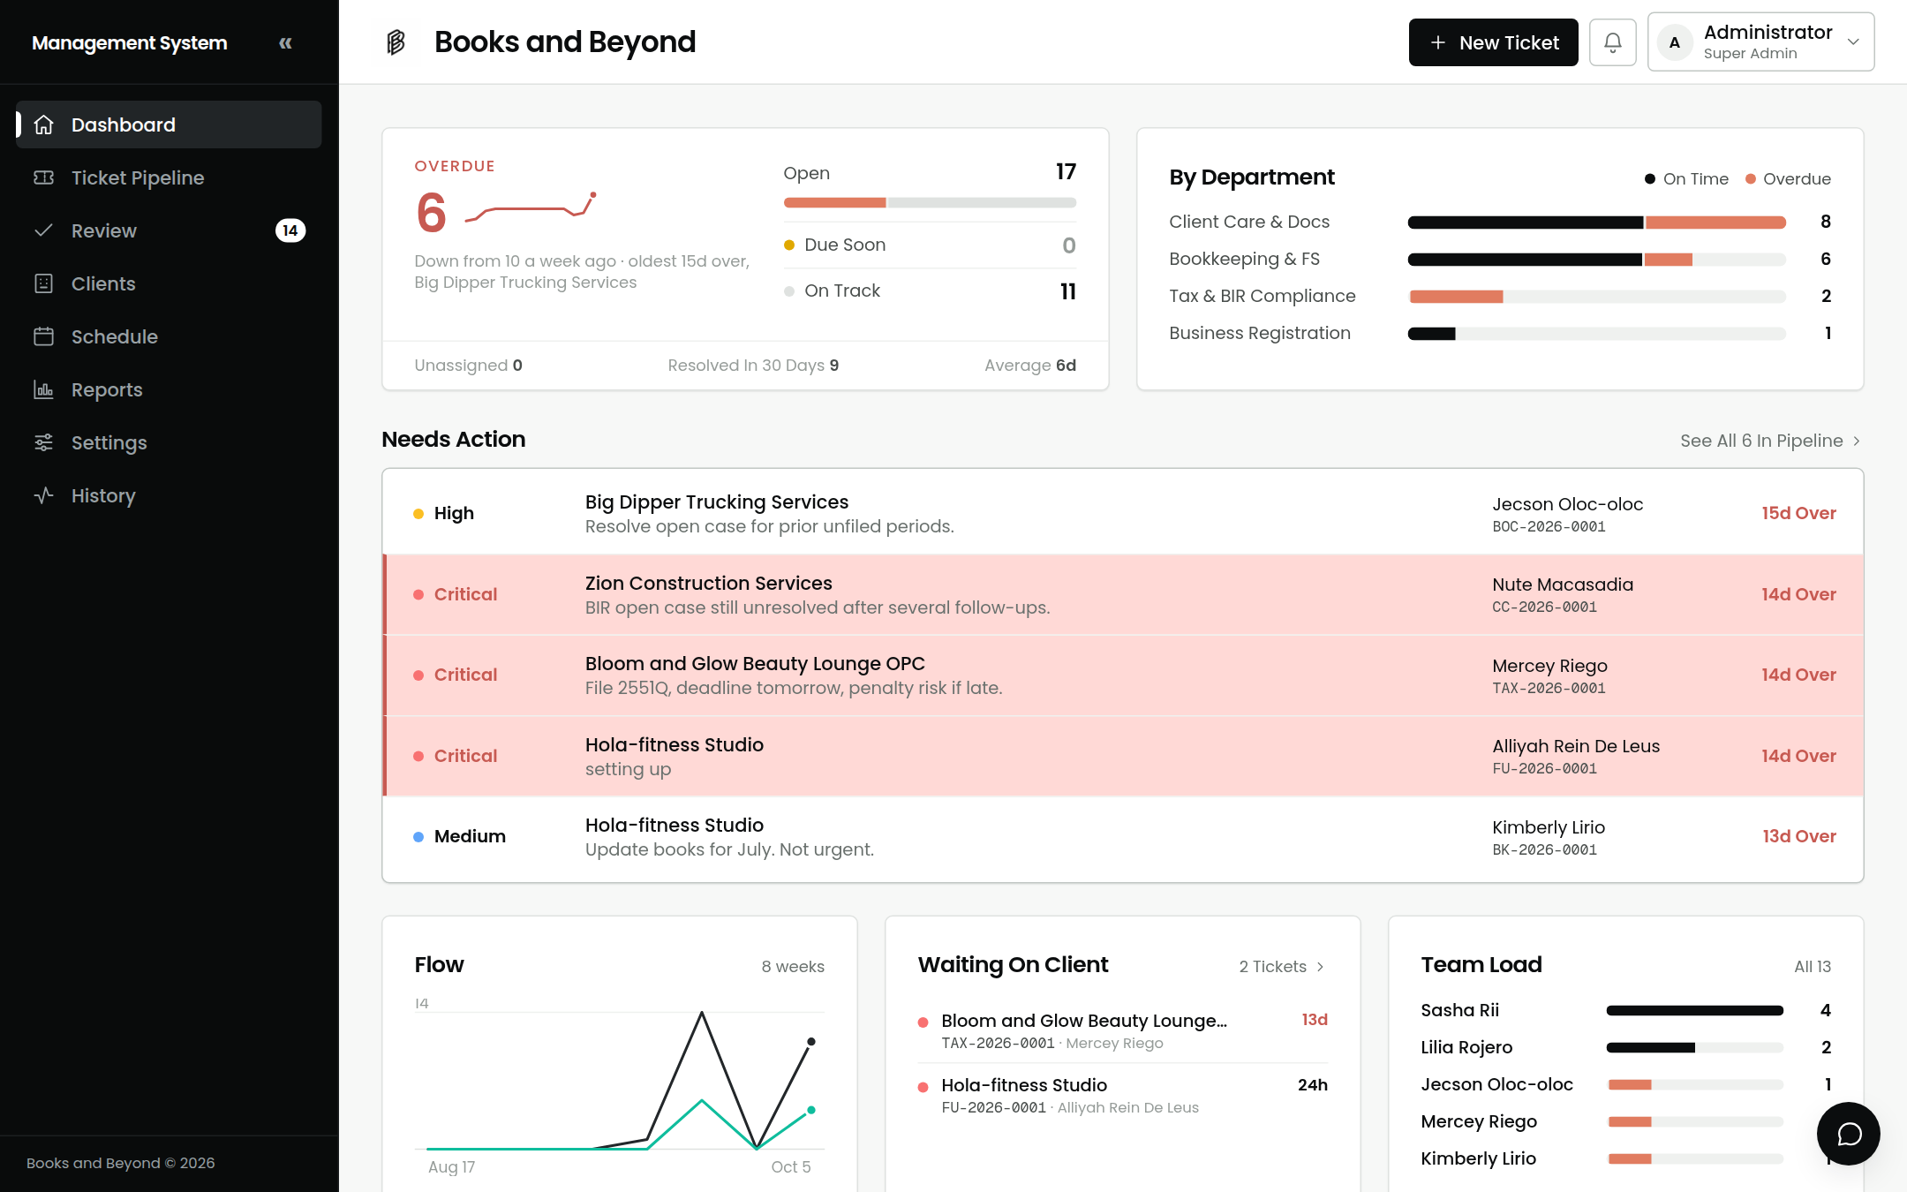Screen dimensions: 1907x1192
Task: Click the On Track count row
Action: [930, 290]
